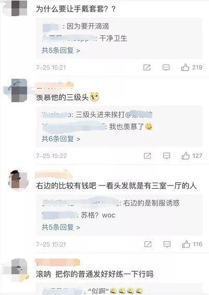
Task: Open username above the 滚呐 comment
Action: coord(57,262)
